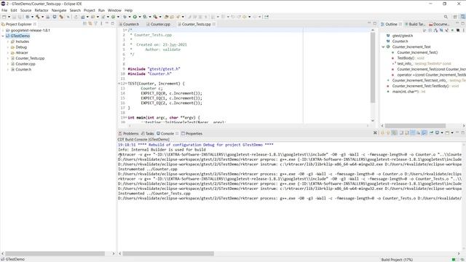Click the Debug bug toolbar icon
466x262 pixels.
tap(125, 17)
